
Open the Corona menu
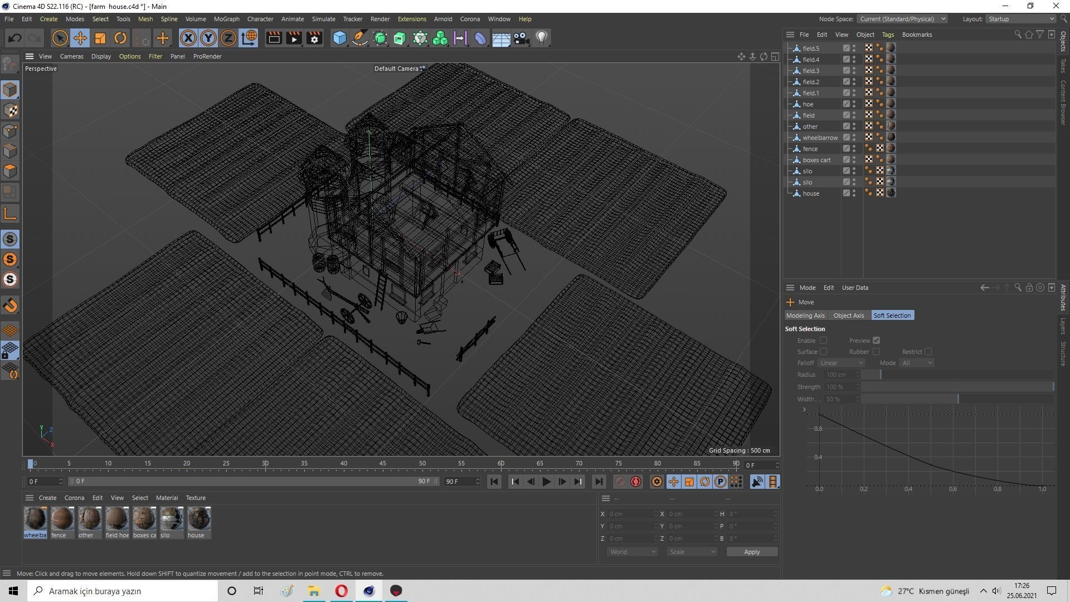pyautogui.click(x=470, y=19)
